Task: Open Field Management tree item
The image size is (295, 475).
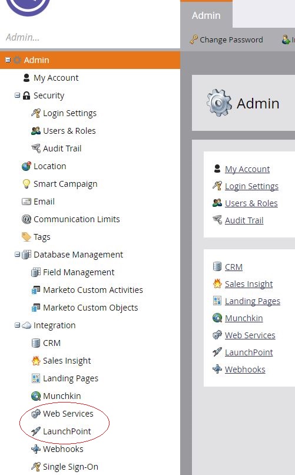Action: tap(79, 272)
